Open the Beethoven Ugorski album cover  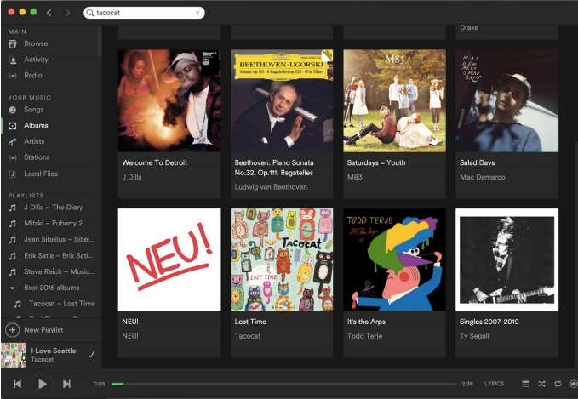(x=282, y=100)
